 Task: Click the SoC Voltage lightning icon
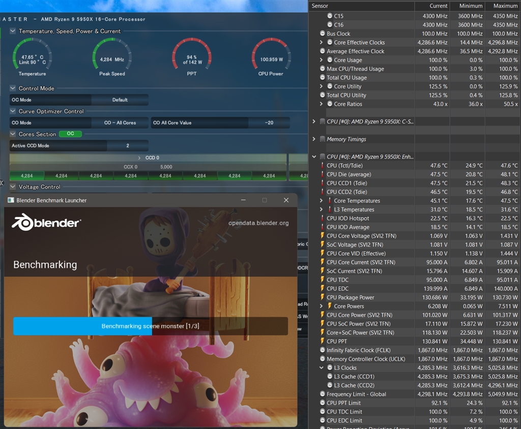322,244
